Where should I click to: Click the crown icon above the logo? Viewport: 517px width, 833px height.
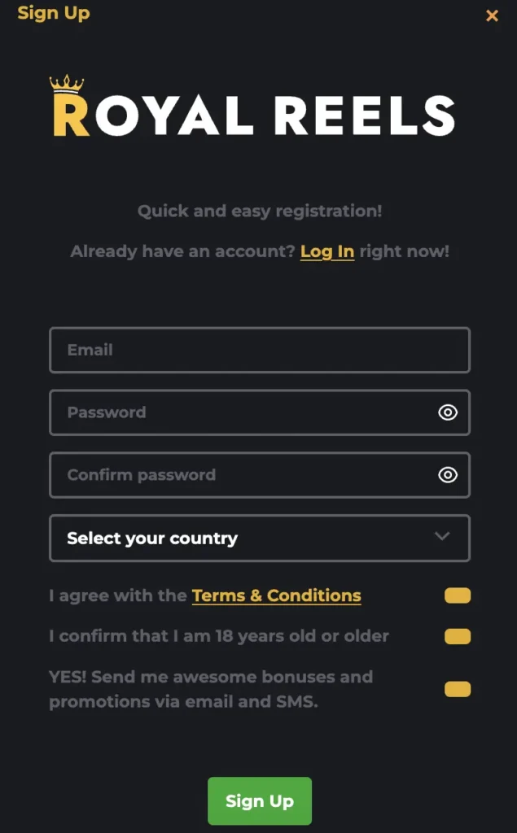(67, 83)
